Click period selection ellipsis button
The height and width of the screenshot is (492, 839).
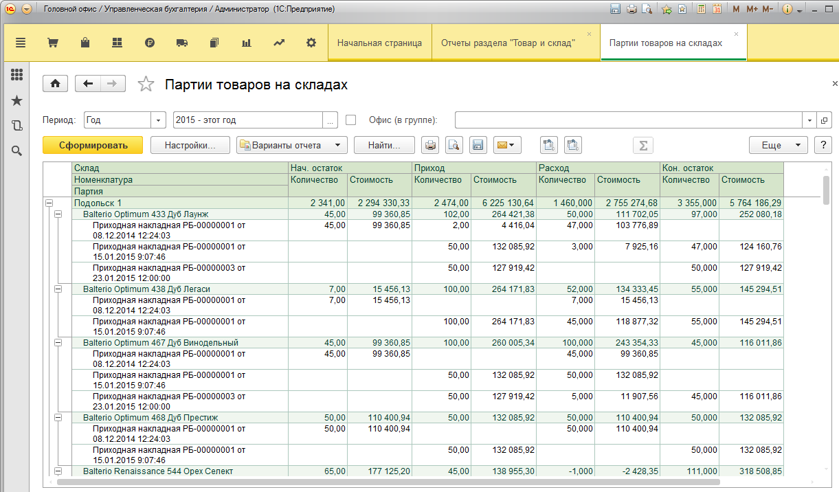[331, 120]
